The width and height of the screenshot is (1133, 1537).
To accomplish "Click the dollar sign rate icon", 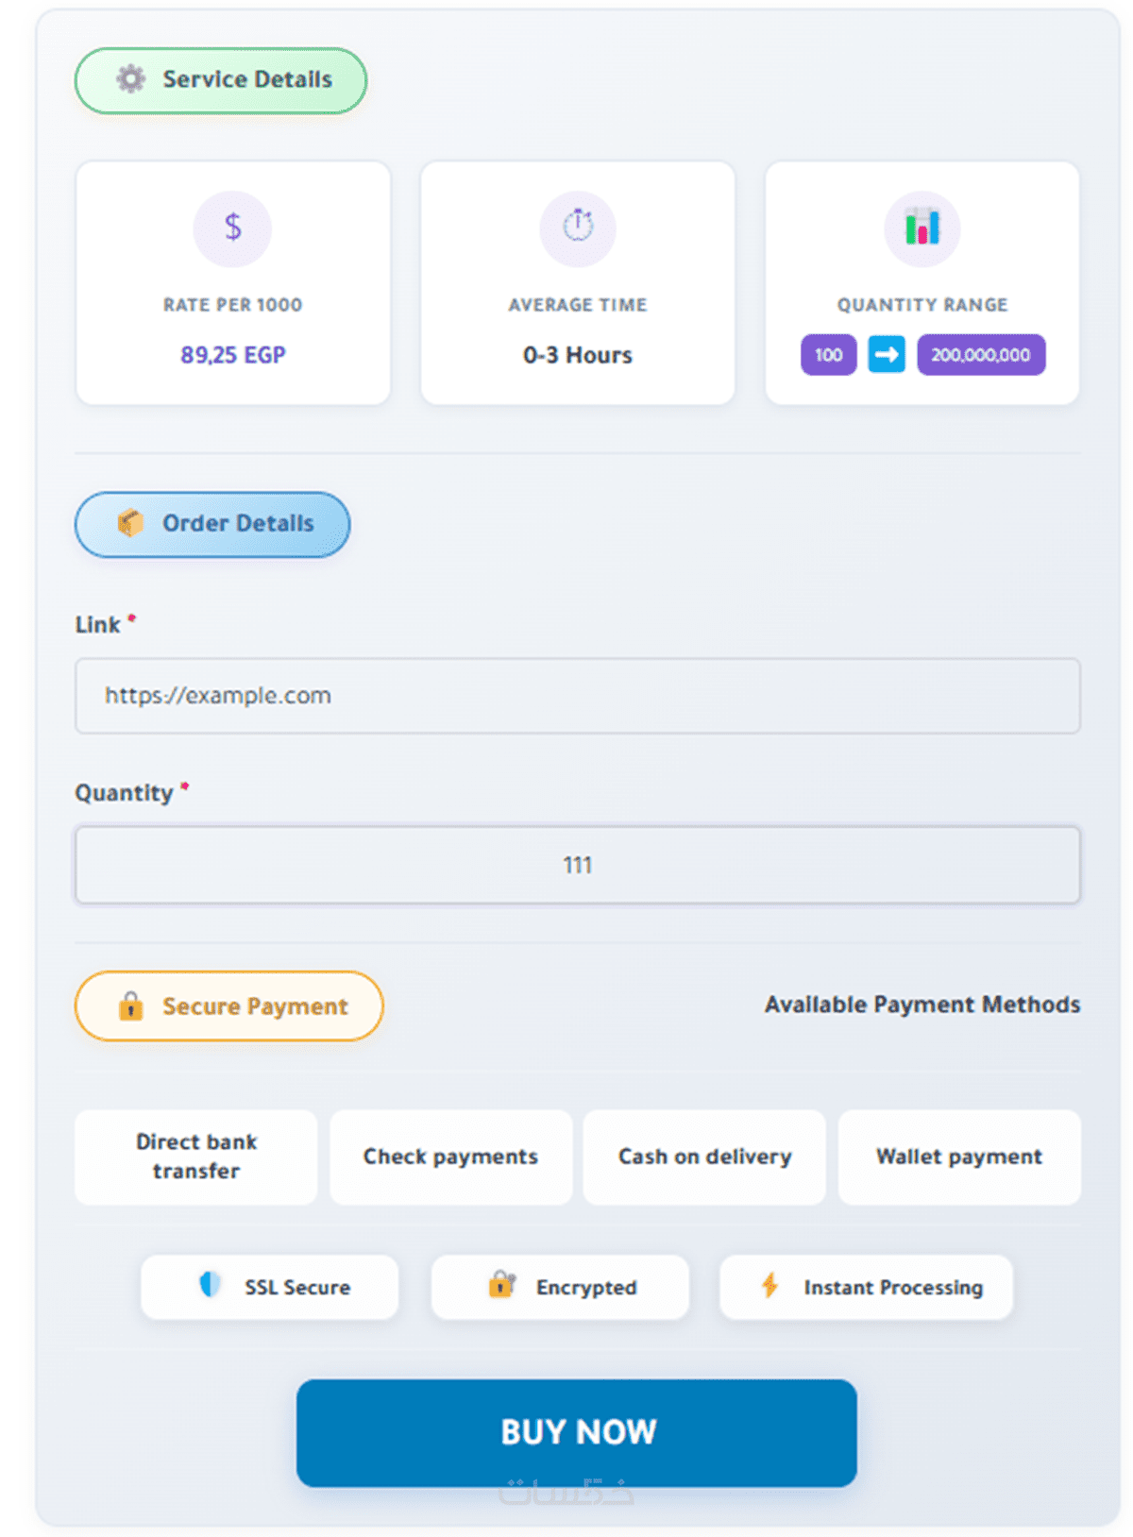I will tap(232, 228).
